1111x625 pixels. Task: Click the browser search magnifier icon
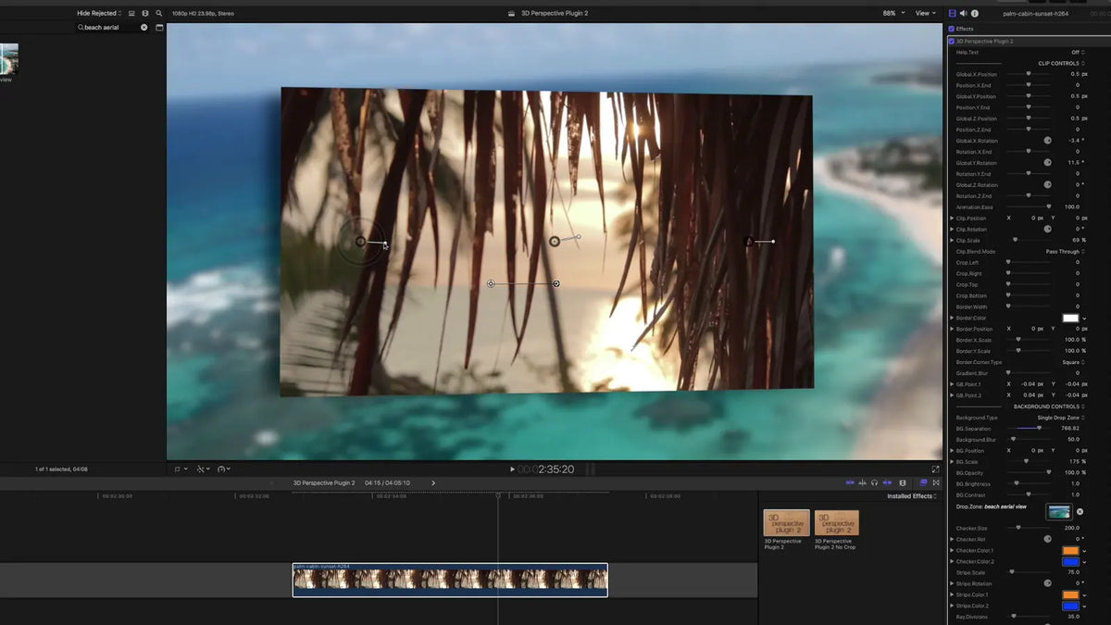point(159,13)
